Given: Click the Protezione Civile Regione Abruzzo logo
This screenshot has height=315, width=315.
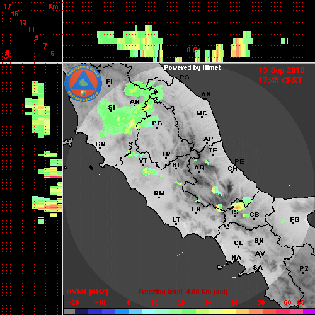Looking at the screenshot, I should pos(83,84).
